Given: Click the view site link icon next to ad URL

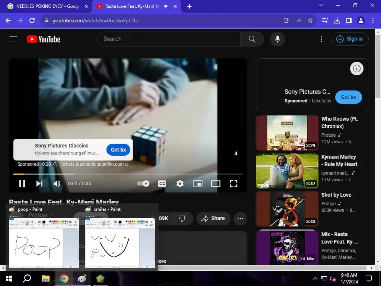Looking at the screenshot, I should pyautogui.click(x=127, y=164).
